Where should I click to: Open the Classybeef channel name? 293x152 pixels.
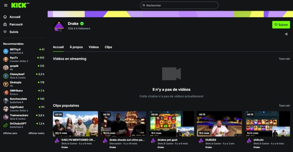tap(17, 74)
